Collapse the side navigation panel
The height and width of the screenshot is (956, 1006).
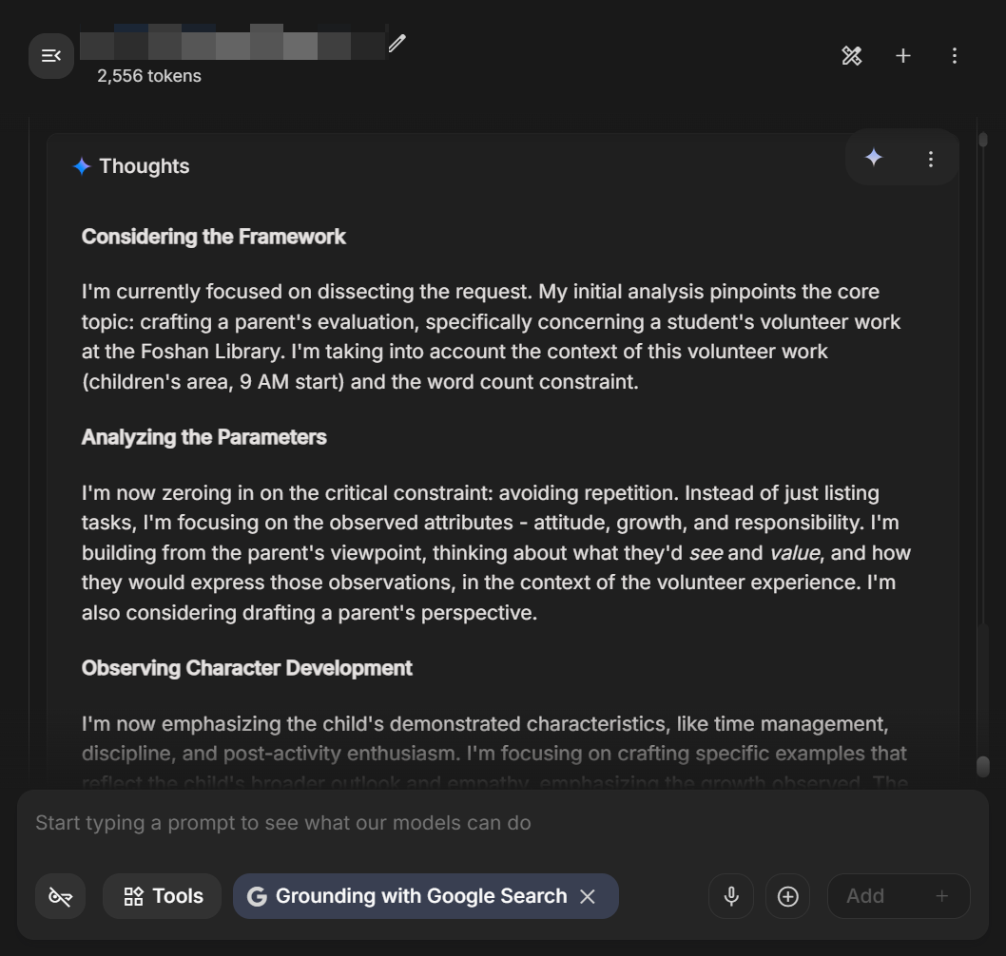[x=51, y=56]
